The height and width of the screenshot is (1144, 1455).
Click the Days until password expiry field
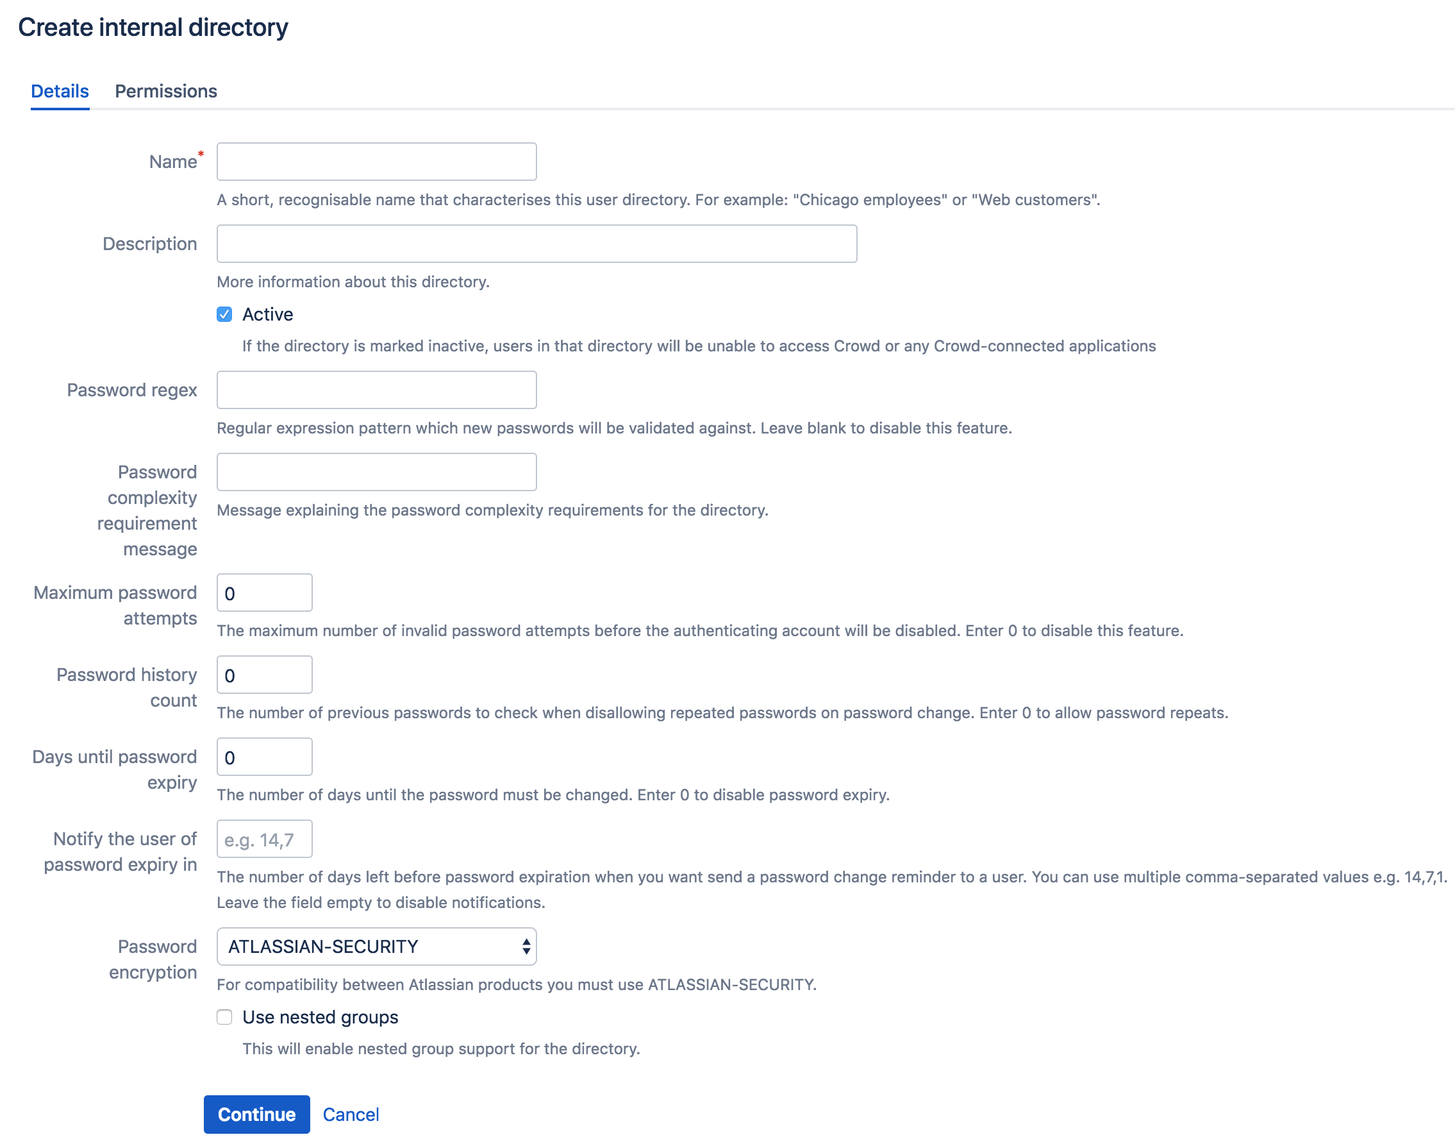265,757
